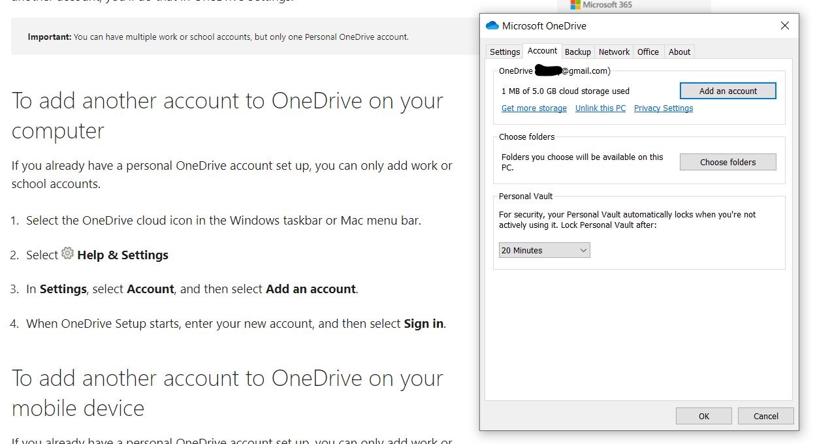Click the bold 'Help & Settings' text

click(x=123, y=255)
